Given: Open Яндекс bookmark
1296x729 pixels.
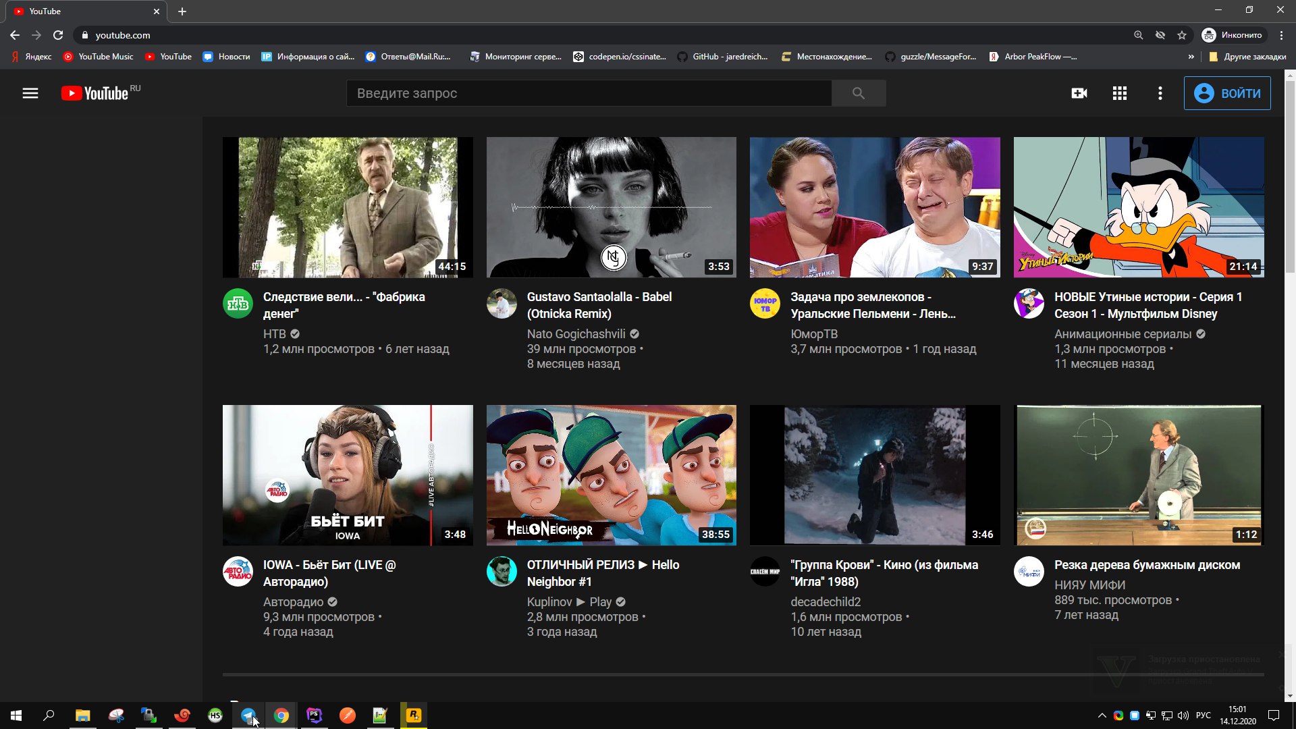Looking at the screenshot, I should pos(32,57).
